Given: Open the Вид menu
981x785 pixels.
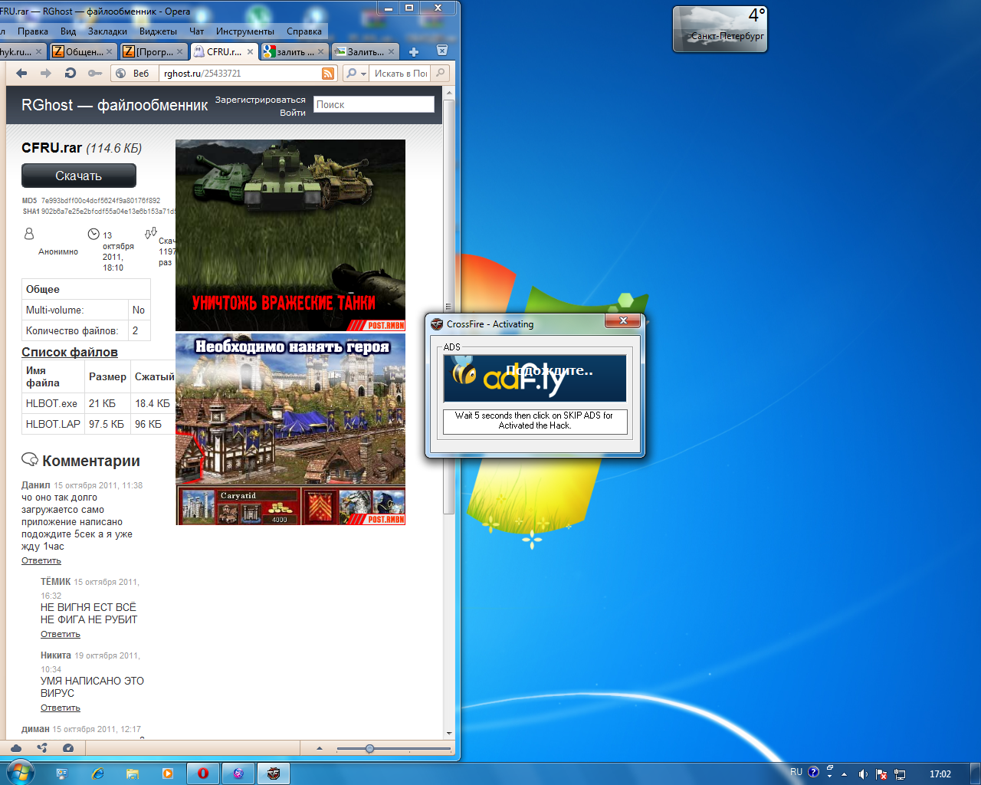Looking at the screenshot, I should tap(68, 31).
